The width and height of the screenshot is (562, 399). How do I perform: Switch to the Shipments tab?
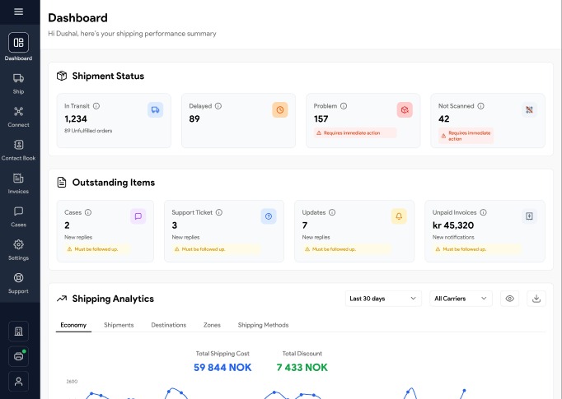click(119, 325)
